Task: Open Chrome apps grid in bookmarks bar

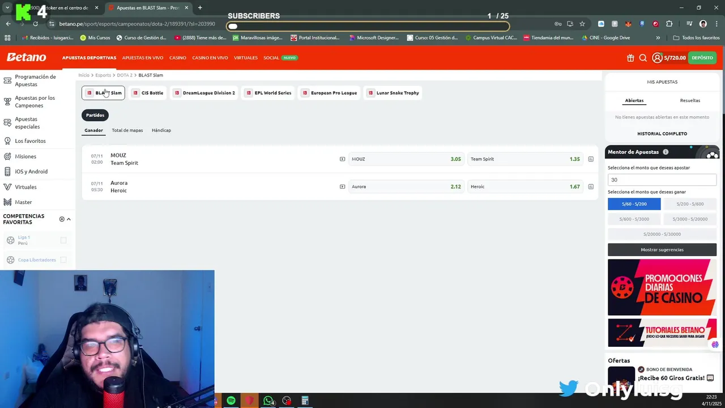Action: [x=7, y=38]
